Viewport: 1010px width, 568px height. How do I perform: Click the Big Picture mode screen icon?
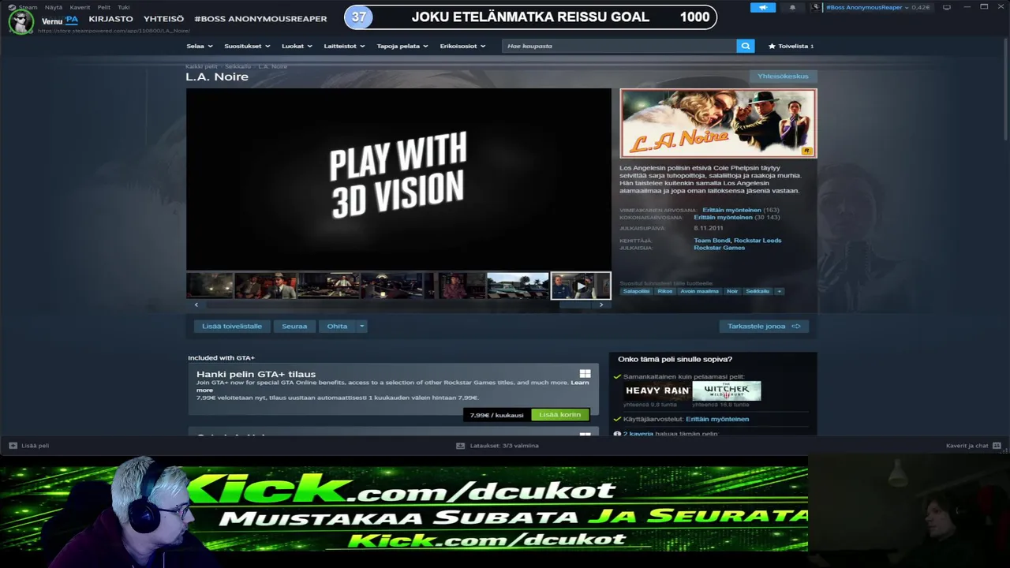[x=946, y=7]
